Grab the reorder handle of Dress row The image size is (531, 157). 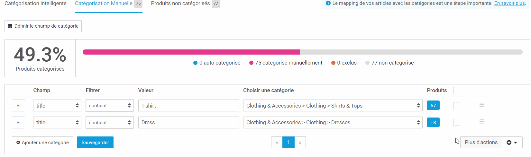[482, 122]
